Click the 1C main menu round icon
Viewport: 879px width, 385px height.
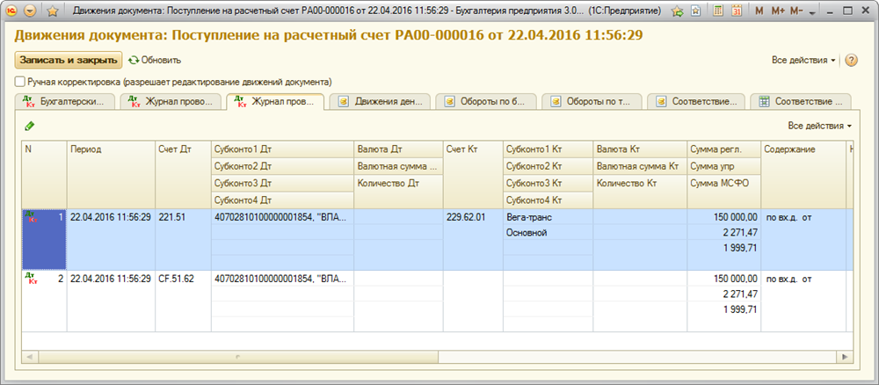pos(11,11)
